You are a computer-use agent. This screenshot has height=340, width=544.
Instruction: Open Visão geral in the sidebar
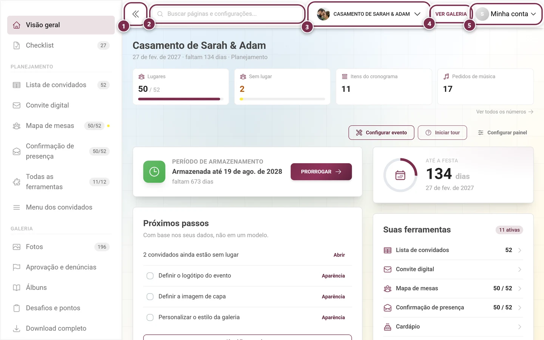coord(61,25)
